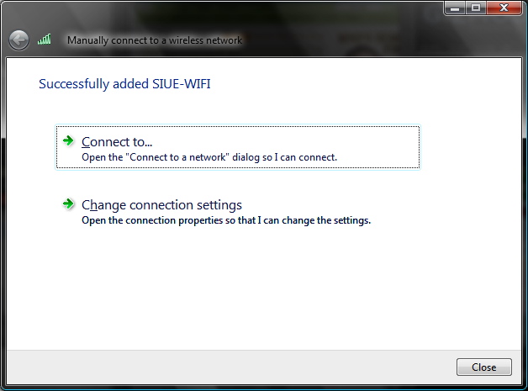Screen dimensions: 528x391
Task: Click the wireless signal bars icon
Action: [45, 40]
